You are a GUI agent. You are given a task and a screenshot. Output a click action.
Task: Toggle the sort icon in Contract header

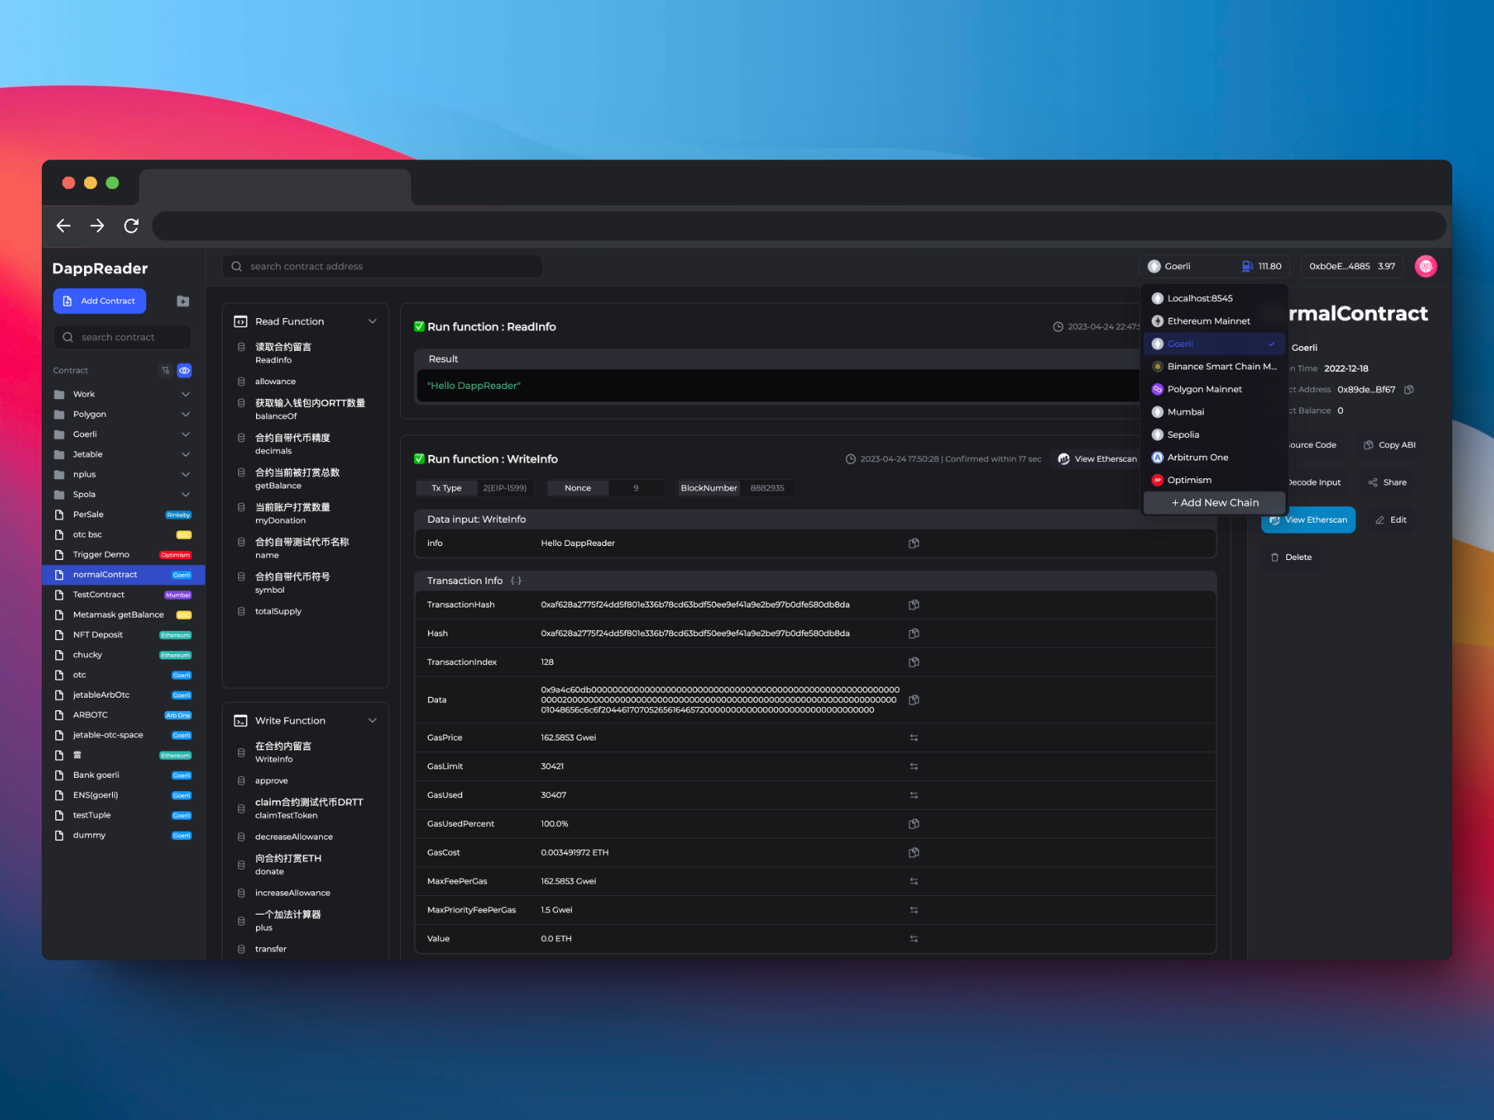pos(165,370)
